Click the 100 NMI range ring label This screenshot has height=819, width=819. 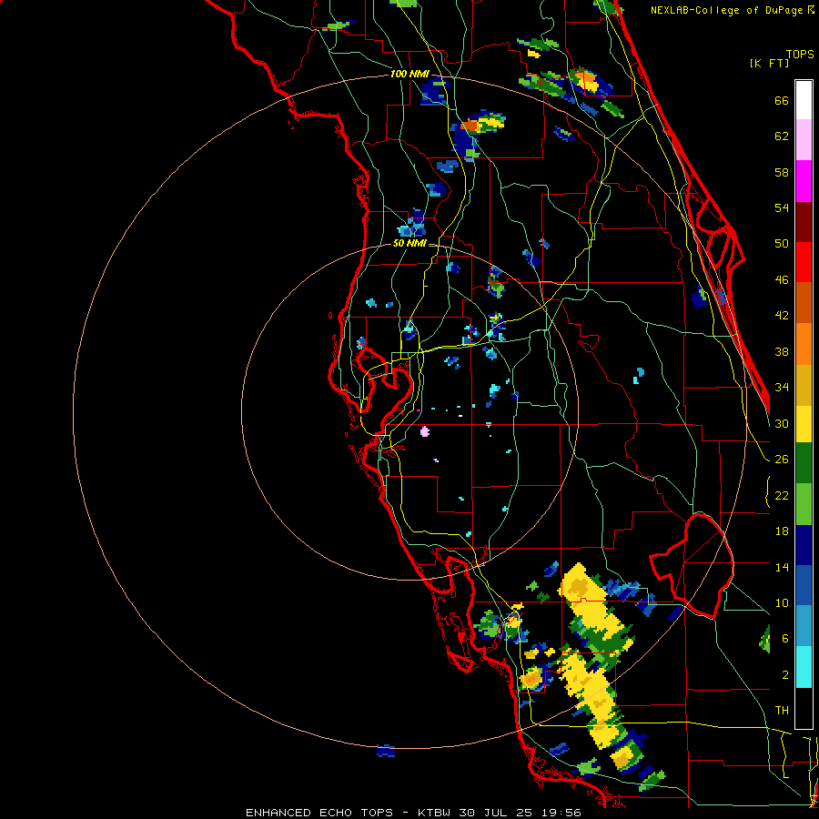pos(409,75)
